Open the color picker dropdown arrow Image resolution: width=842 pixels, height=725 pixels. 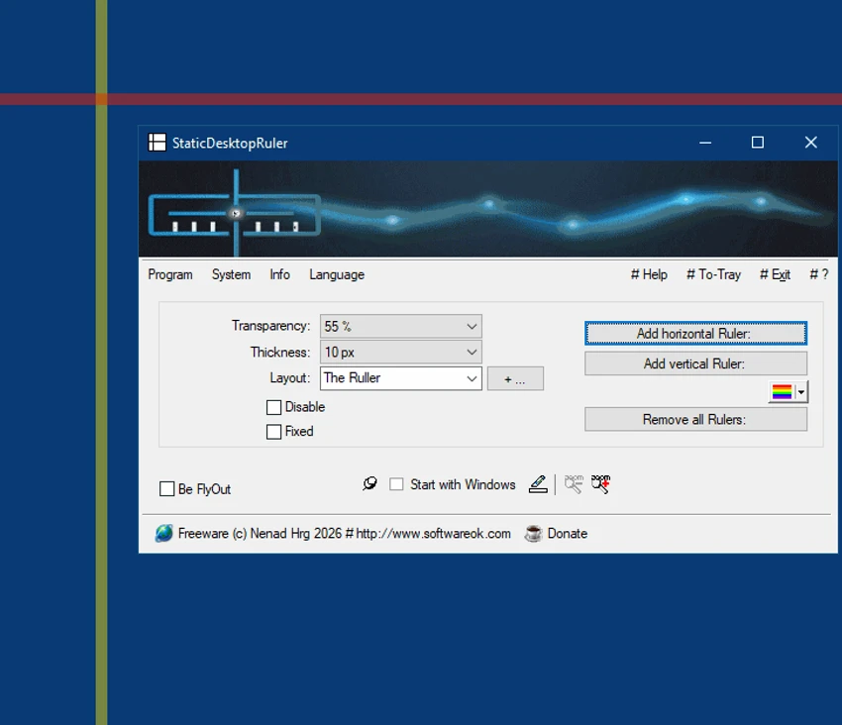pyautogui.click(x=801, y=392)
